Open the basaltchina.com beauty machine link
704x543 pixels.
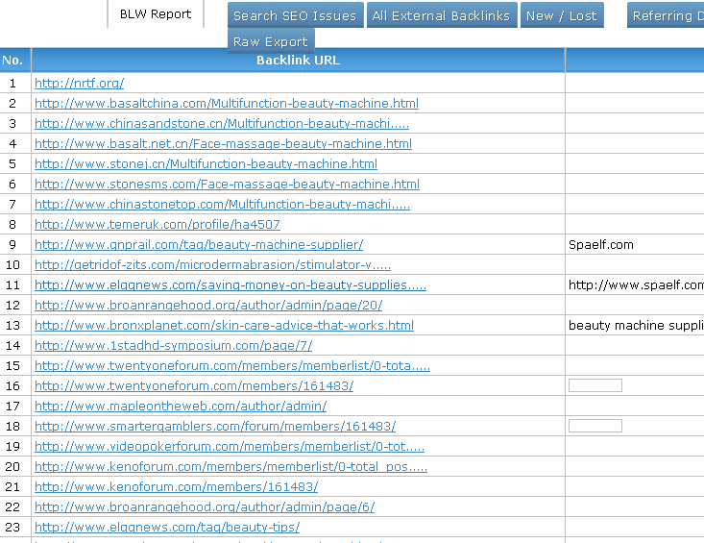227,103
